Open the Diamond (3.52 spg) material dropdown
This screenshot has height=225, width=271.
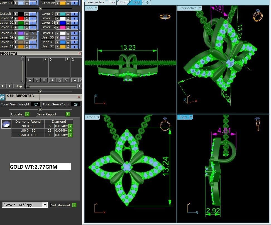point(44,205)
